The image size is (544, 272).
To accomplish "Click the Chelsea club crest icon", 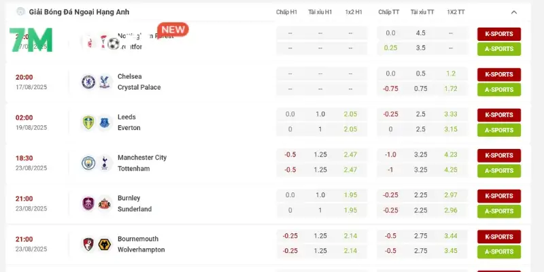I will [88, 82].
